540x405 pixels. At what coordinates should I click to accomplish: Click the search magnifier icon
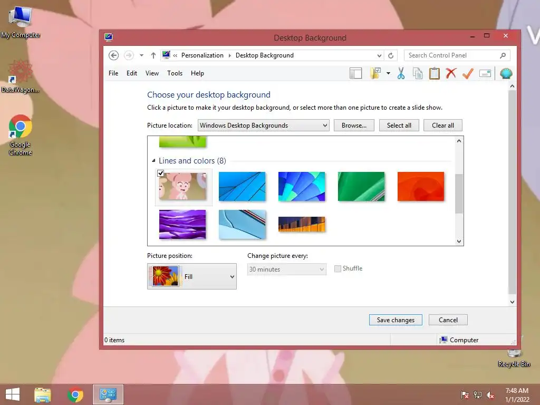(x=503, y=55)
